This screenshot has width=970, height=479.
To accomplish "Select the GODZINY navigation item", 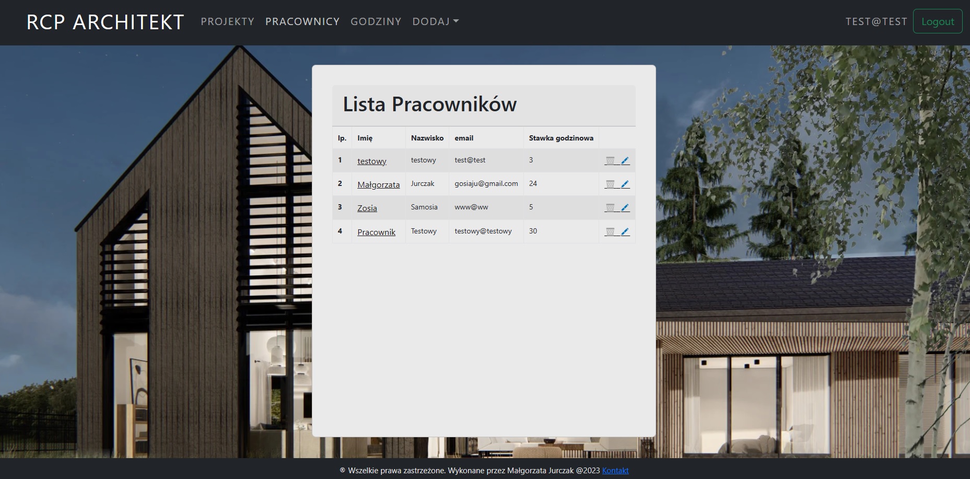I will (376, 21).
